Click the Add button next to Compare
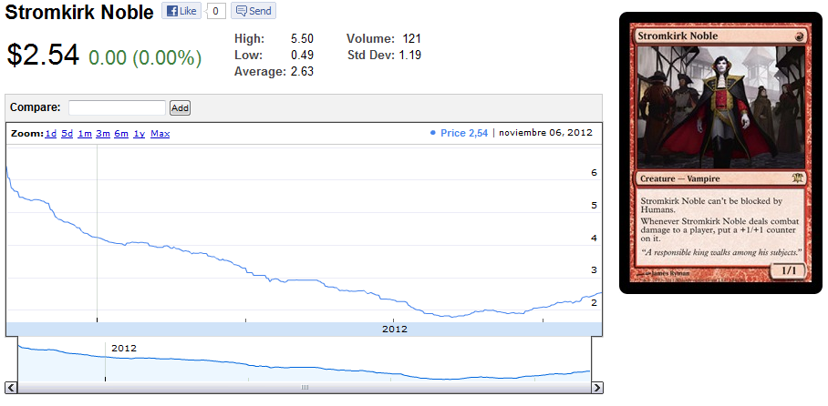 [x=180, y=107]
